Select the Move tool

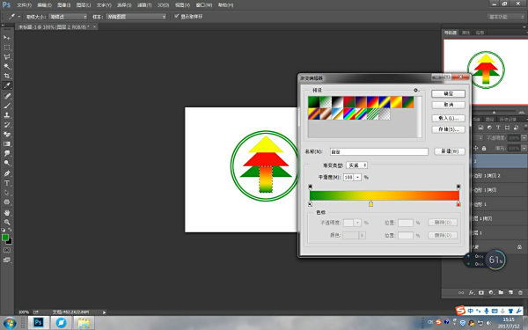[7, 37]
